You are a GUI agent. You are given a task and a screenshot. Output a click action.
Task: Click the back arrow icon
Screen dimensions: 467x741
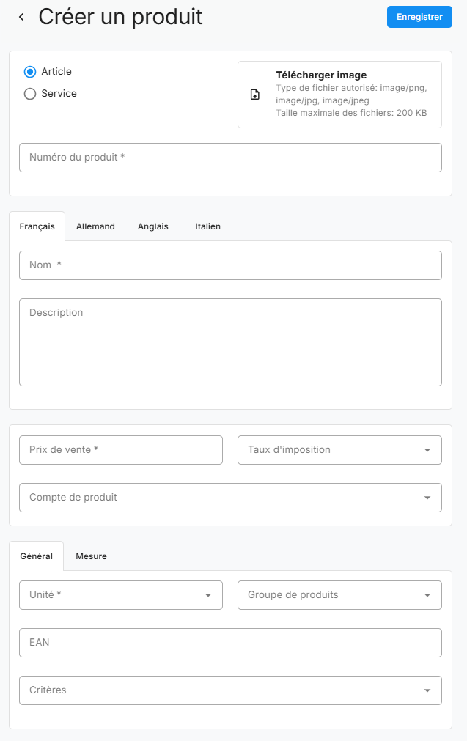[x=21, y=17]
